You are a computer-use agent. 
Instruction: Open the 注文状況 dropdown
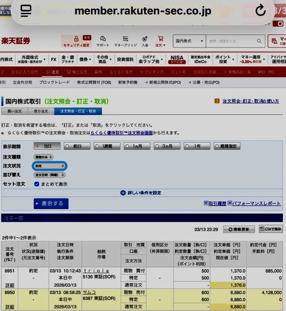point(49,166)
